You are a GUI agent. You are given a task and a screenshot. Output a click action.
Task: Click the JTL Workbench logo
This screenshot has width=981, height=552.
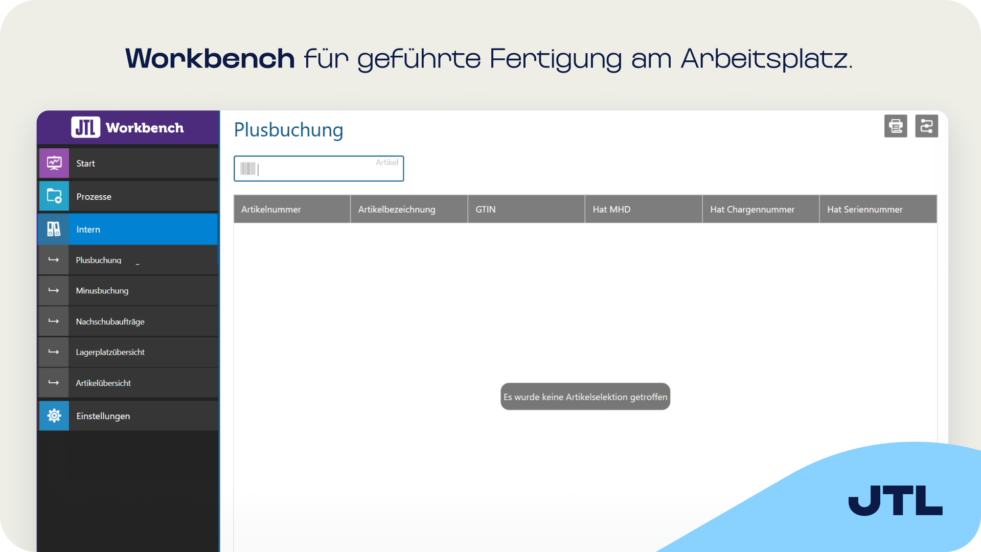[x=128, y=127]
